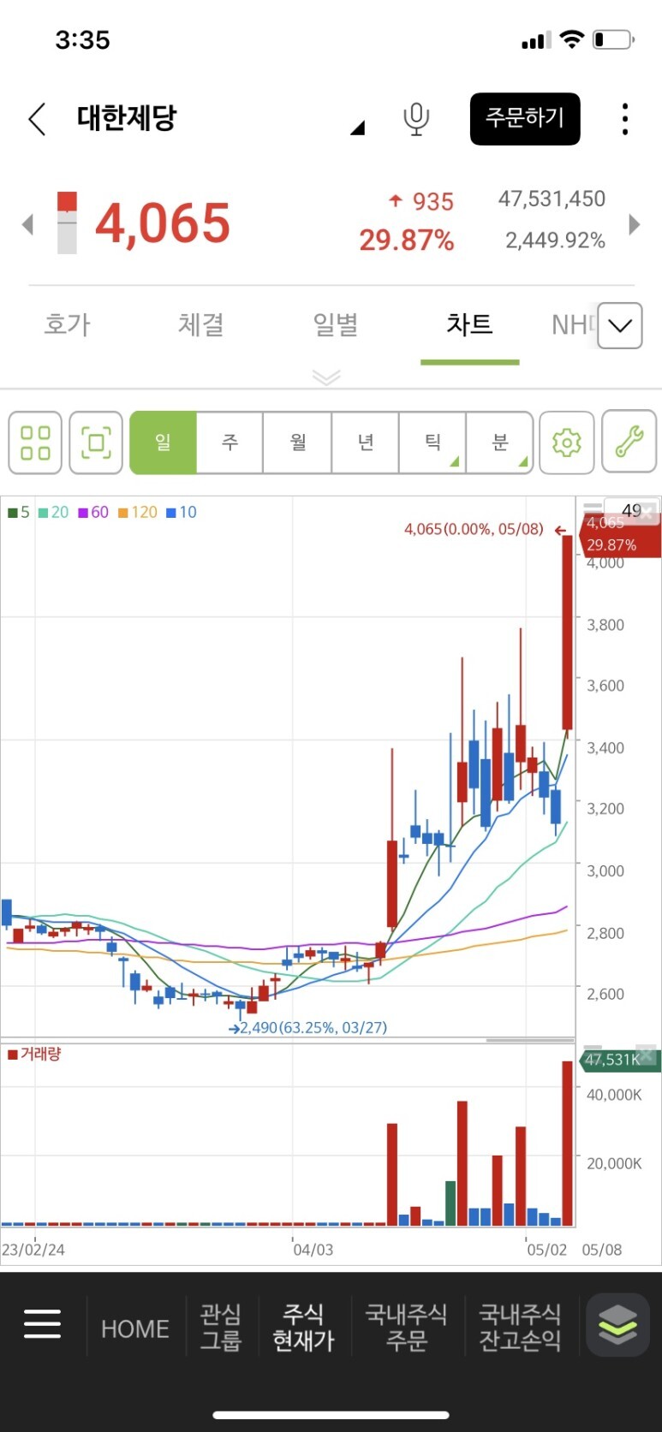Tap the green 47,531K volume tag
The height and width of the screenshot is (1432, 662).
point(620,1060)
